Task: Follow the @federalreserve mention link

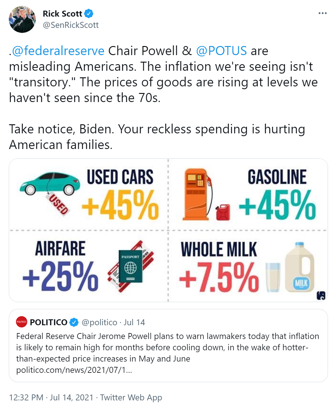Action: pos(58,51)
